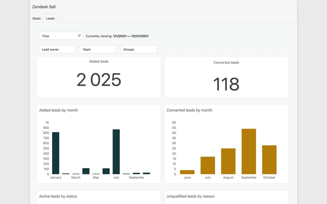This screenshot has width=327, height=204.
Task: Click the Converted leads value 118
Action: tap(226, 84)
